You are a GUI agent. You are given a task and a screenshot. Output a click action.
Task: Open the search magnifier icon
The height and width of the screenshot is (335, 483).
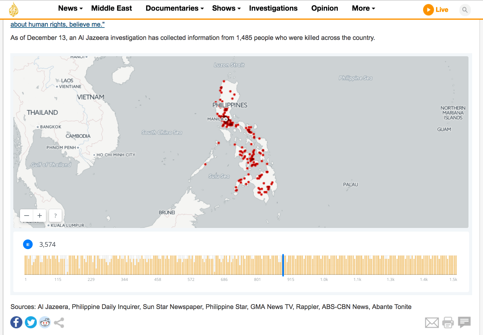[465, 10]
